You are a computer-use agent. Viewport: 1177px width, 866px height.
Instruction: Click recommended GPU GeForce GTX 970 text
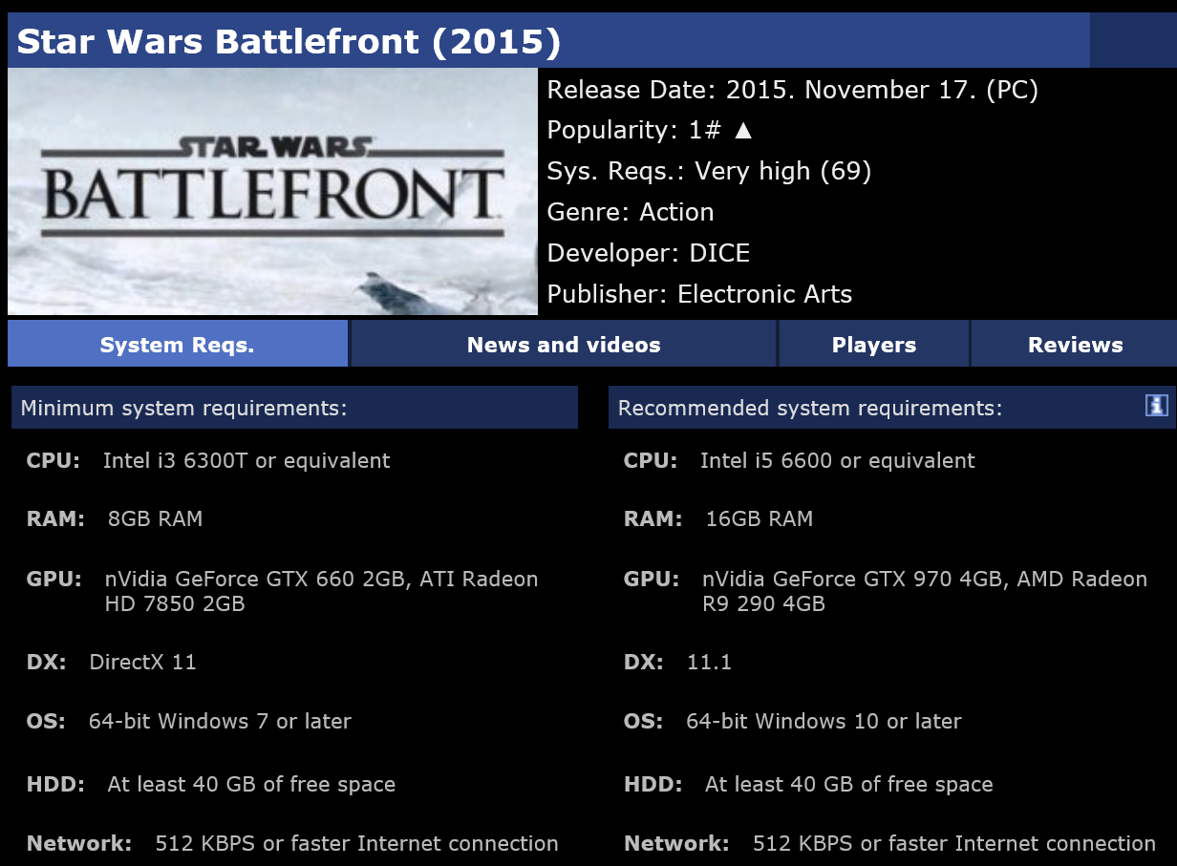tap(925, 591)
